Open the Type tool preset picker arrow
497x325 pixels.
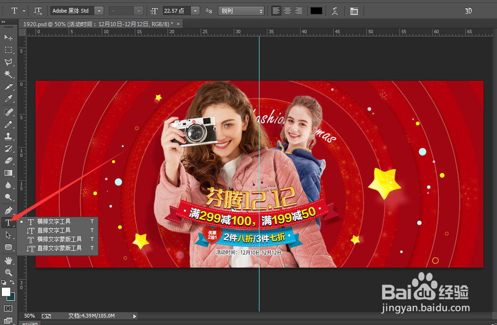click(24, 11)
